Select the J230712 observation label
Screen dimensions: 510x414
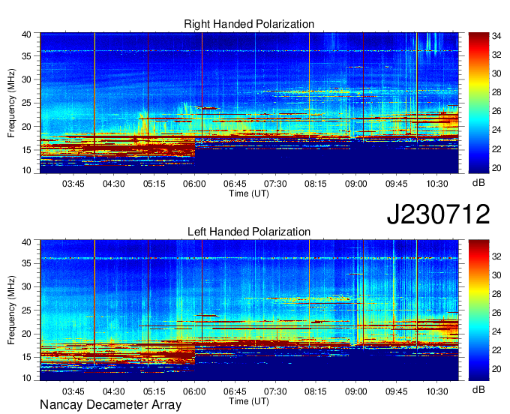click(x=438, y=214)
